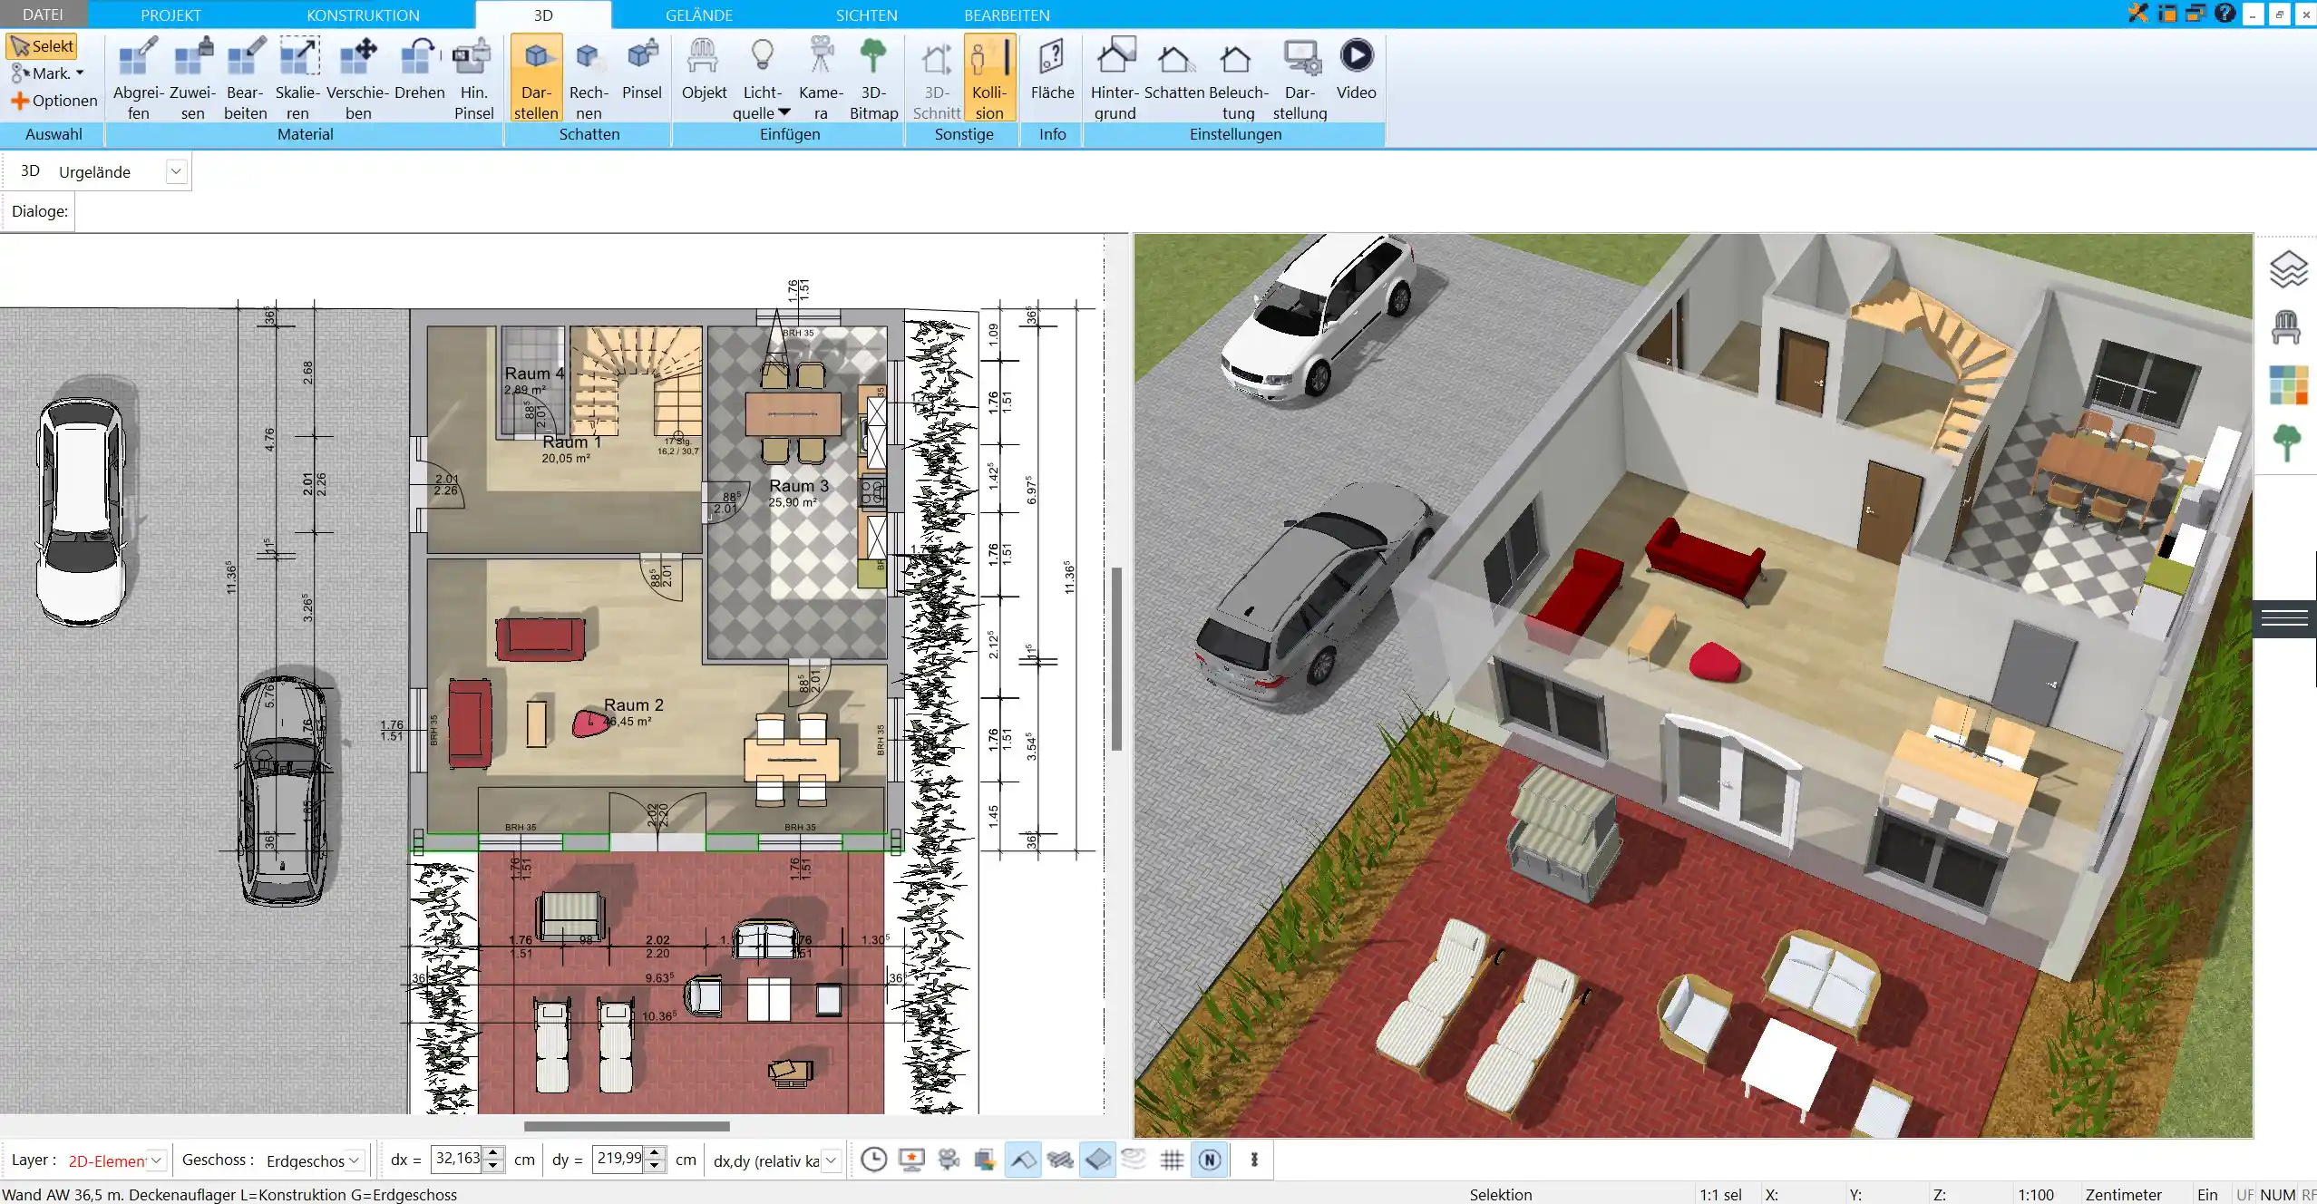Click the Dialoge: label tab
The image size is (2317, 1204).
39,211
